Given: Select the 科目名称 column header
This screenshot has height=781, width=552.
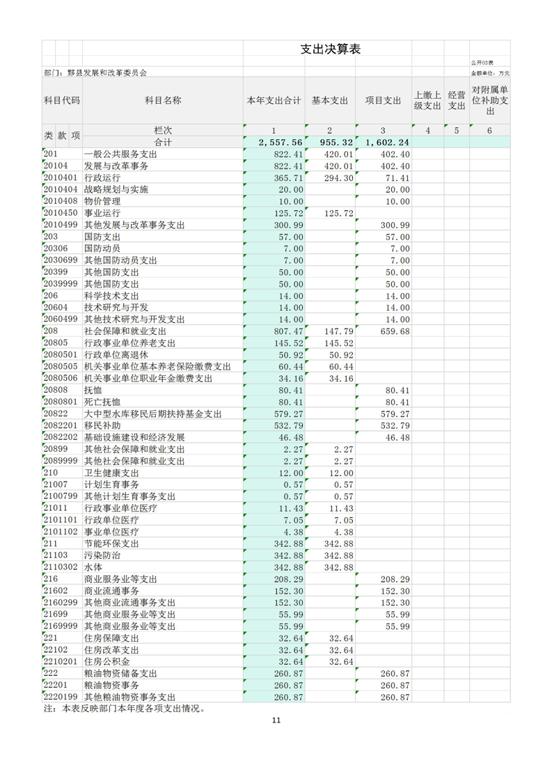Looking at the screenshot, I should (162, 100).
